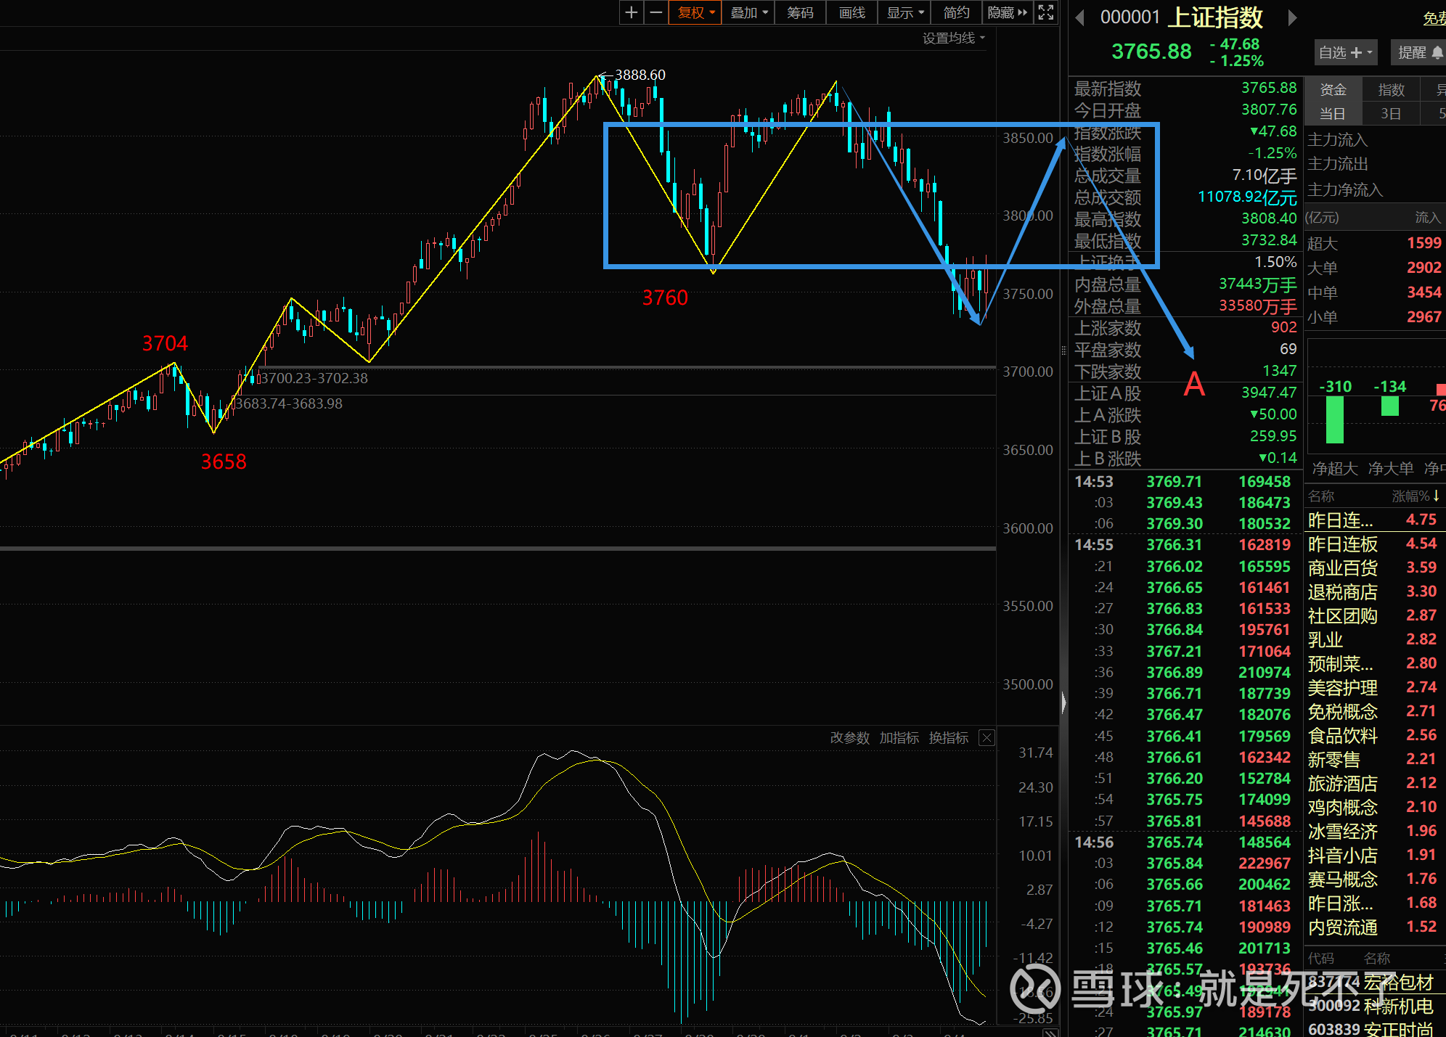Click the zoom out minus icon

(655, 12)
